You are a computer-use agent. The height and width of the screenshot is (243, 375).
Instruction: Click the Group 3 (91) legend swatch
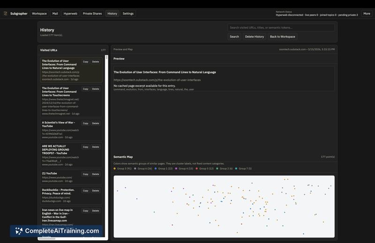(114, 169)
